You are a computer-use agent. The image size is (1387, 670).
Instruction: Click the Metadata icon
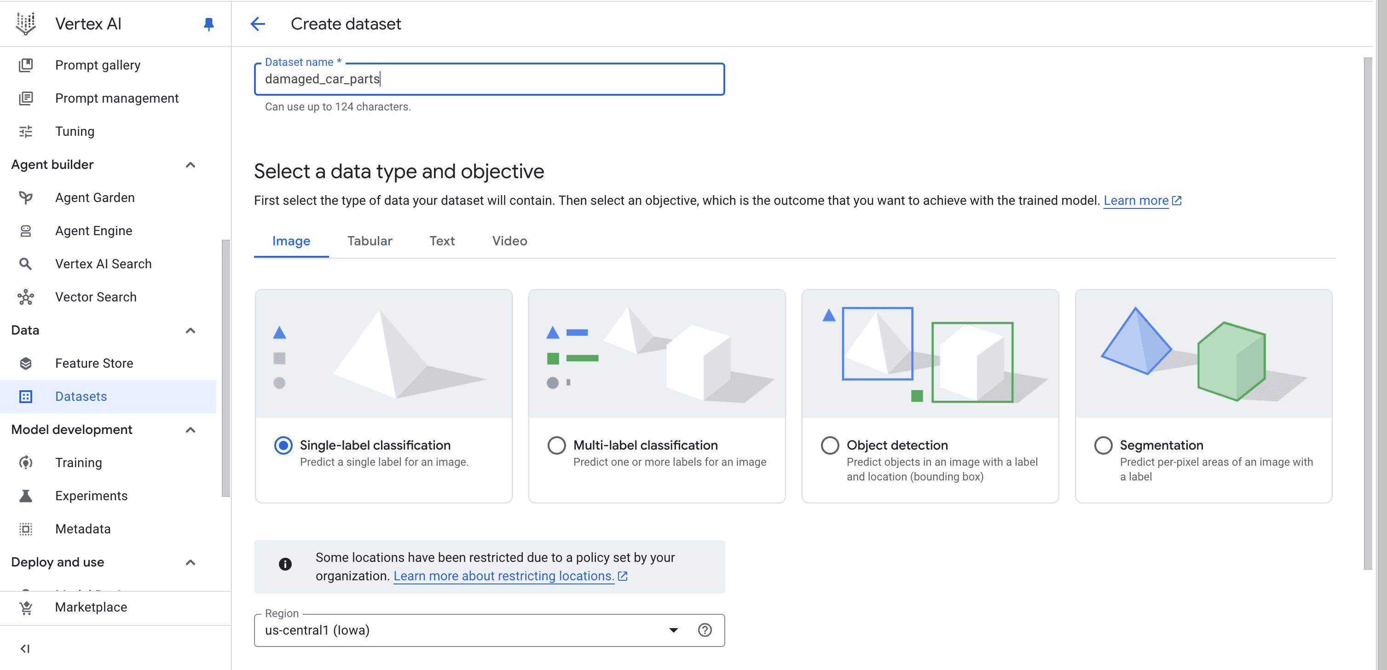(26, 529)
